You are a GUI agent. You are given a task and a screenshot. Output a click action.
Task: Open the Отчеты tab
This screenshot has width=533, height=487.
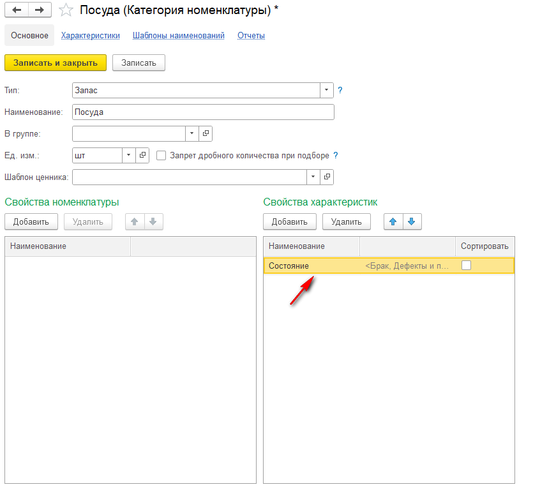coord(251,35)
